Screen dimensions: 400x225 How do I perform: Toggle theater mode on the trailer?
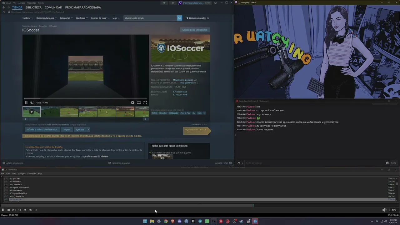point(139,102)
